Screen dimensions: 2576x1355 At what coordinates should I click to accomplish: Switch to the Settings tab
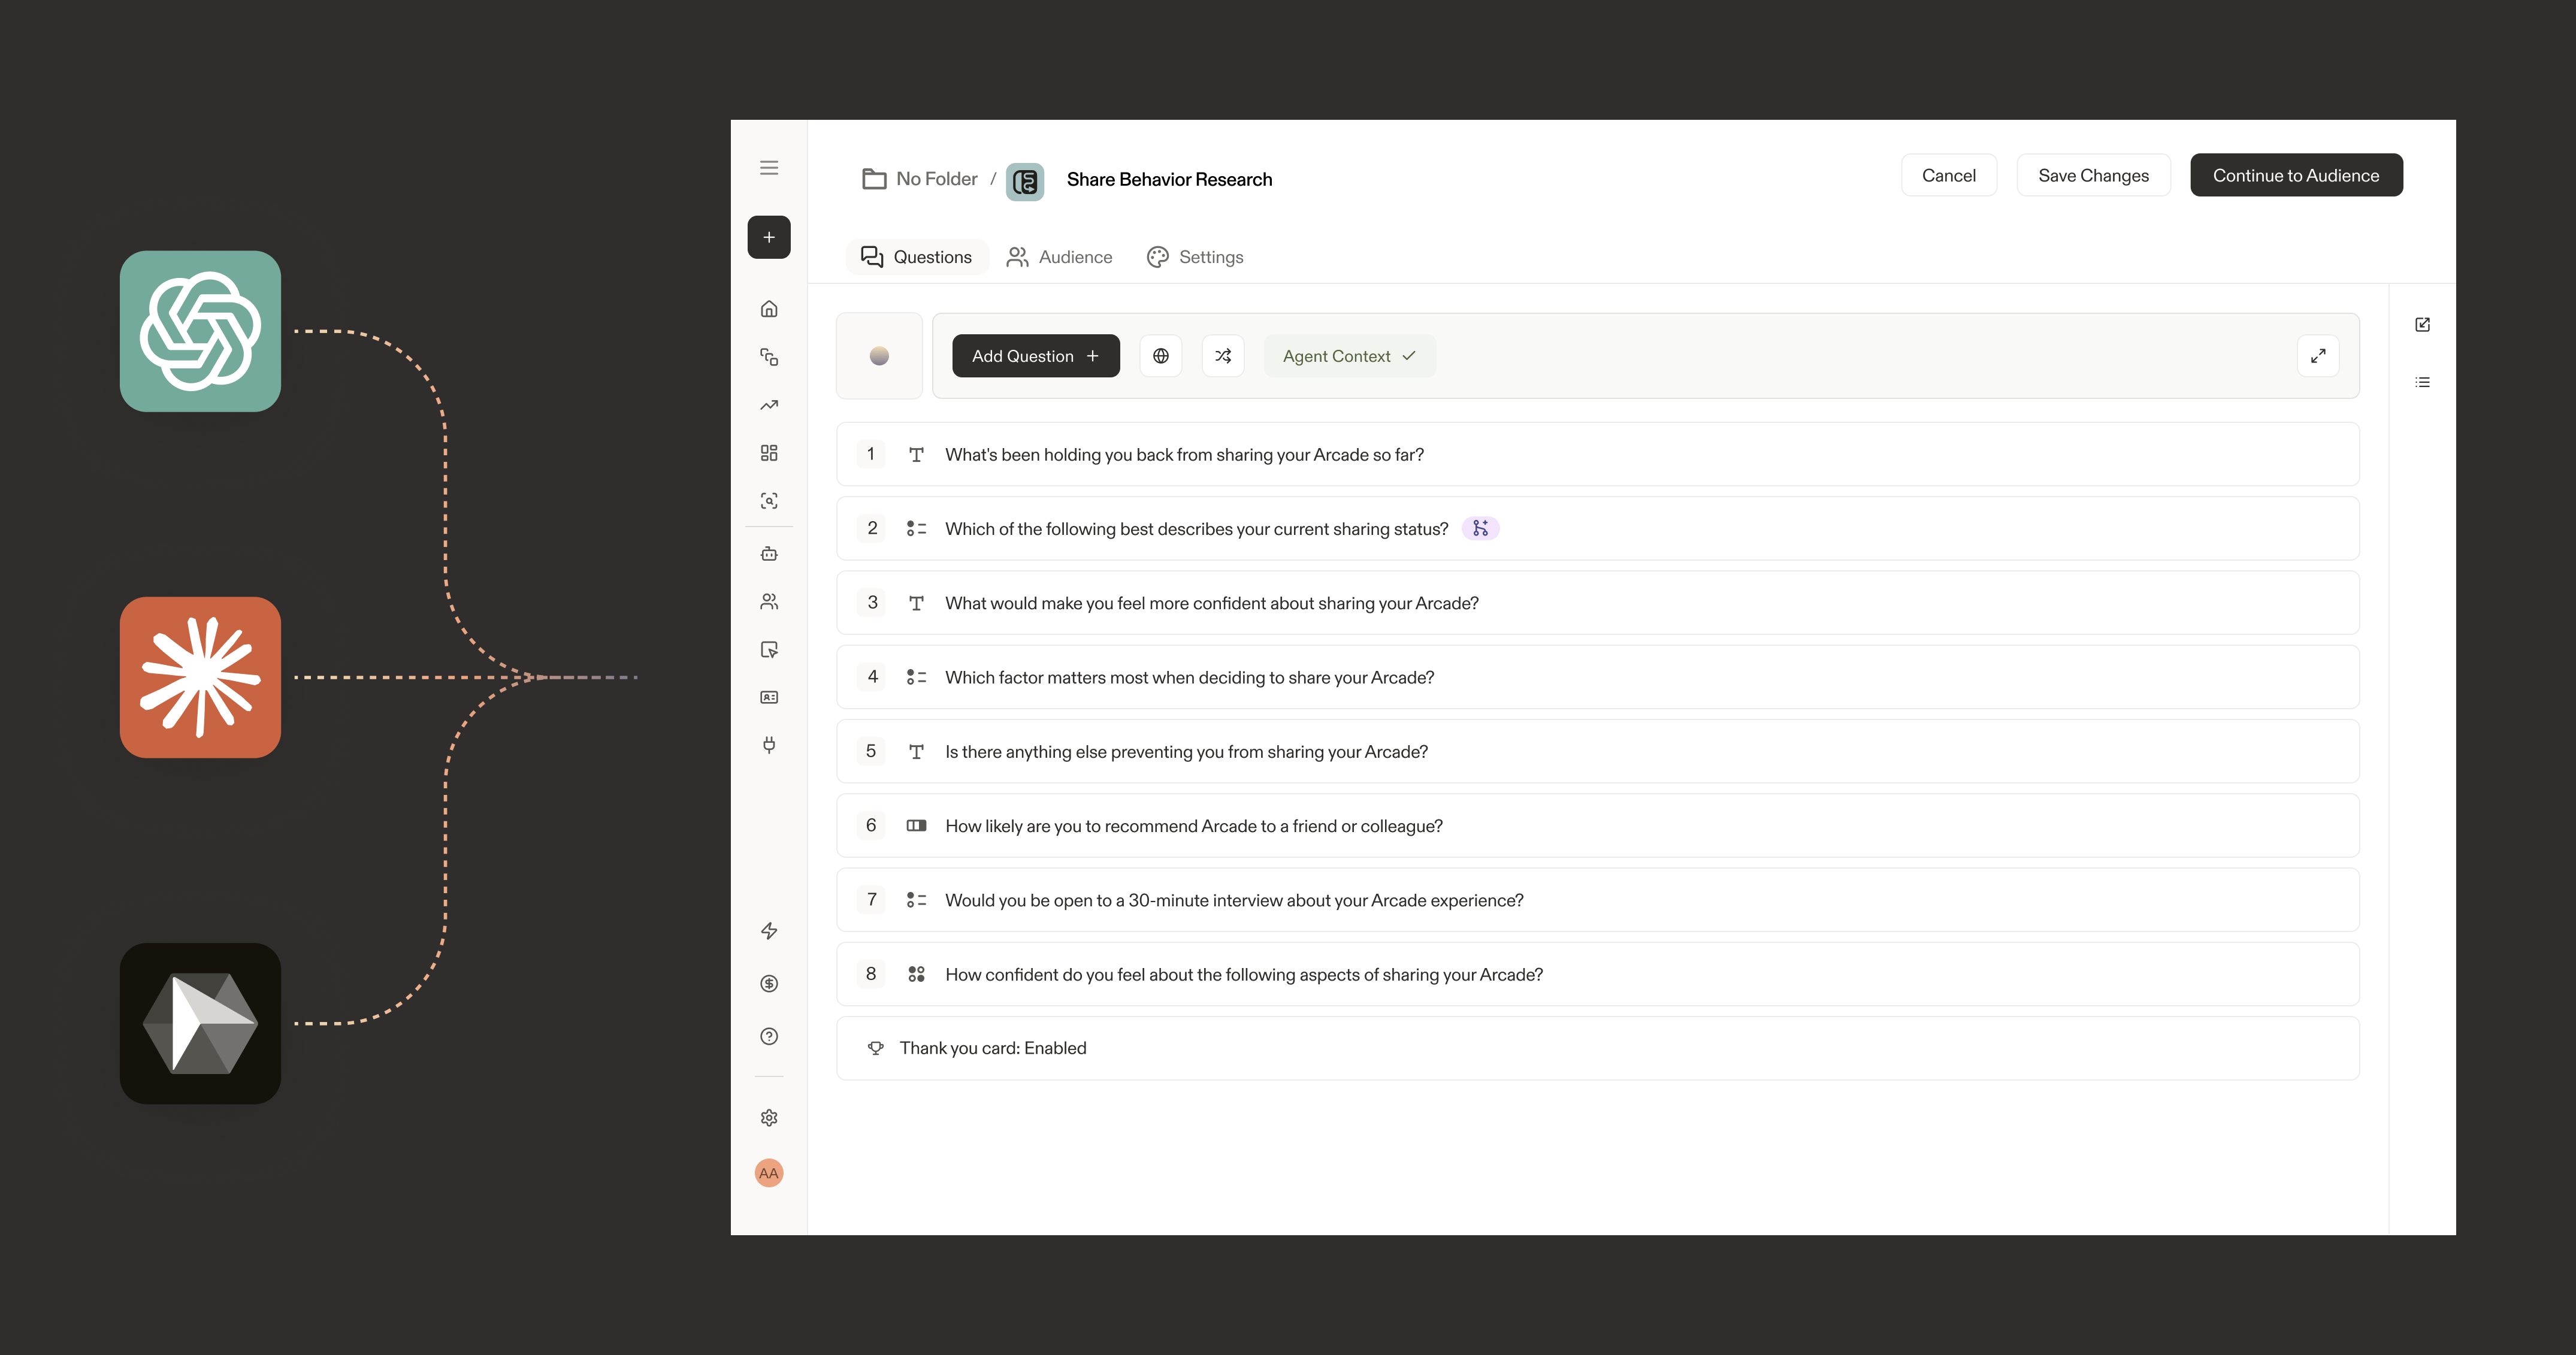point(1195,257)
